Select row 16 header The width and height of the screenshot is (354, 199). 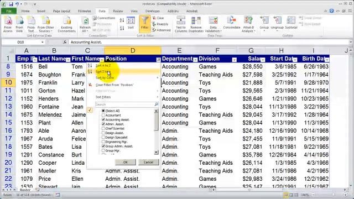click(8, 130)
